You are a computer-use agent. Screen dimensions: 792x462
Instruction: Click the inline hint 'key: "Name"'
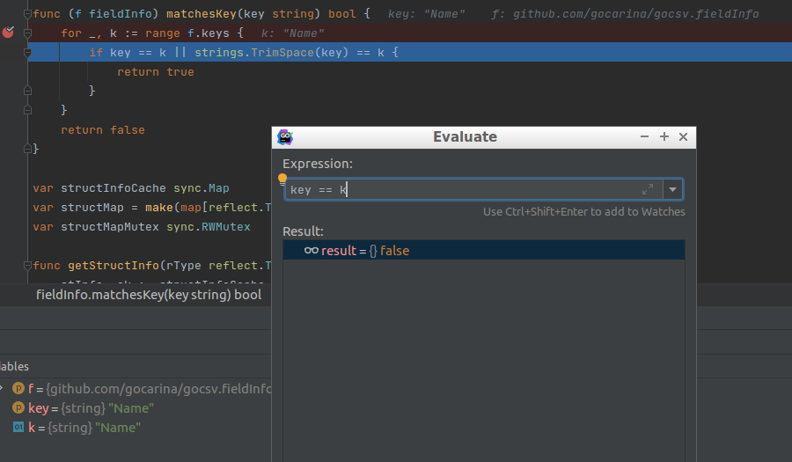coord(426,14)
